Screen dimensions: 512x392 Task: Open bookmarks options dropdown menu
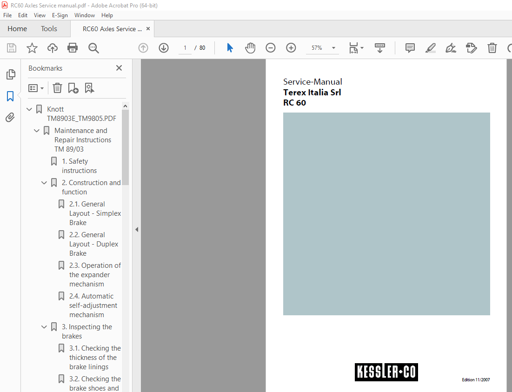[36, 88]
